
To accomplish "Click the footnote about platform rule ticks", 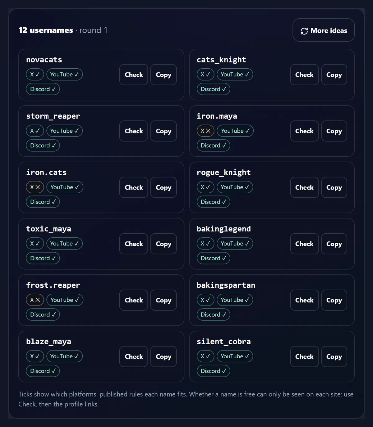I will [186, 399].
